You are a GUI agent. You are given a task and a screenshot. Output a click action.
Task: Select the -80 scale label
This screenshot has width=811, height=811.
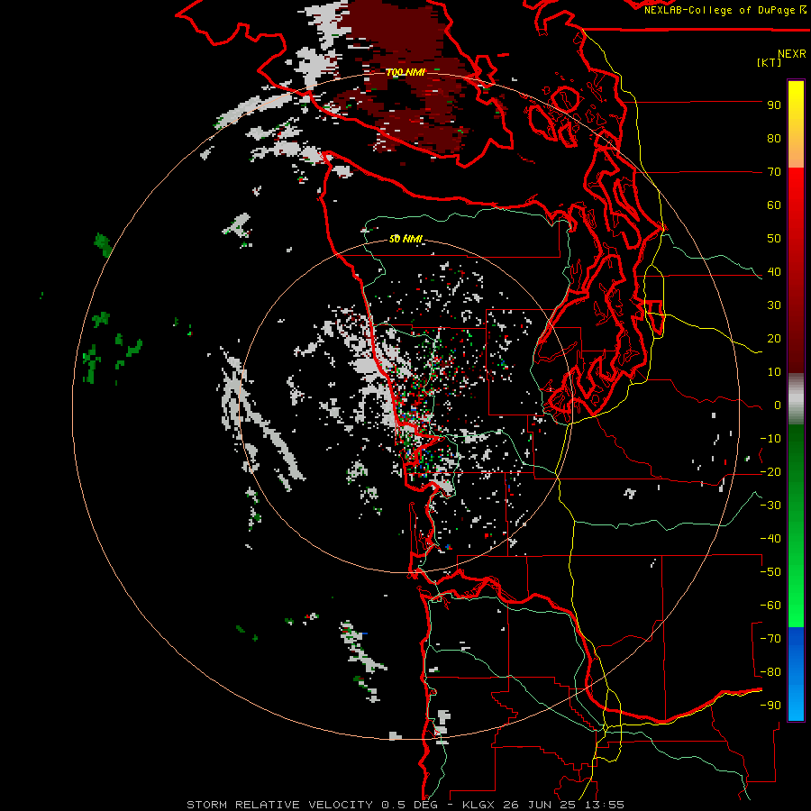770,672
